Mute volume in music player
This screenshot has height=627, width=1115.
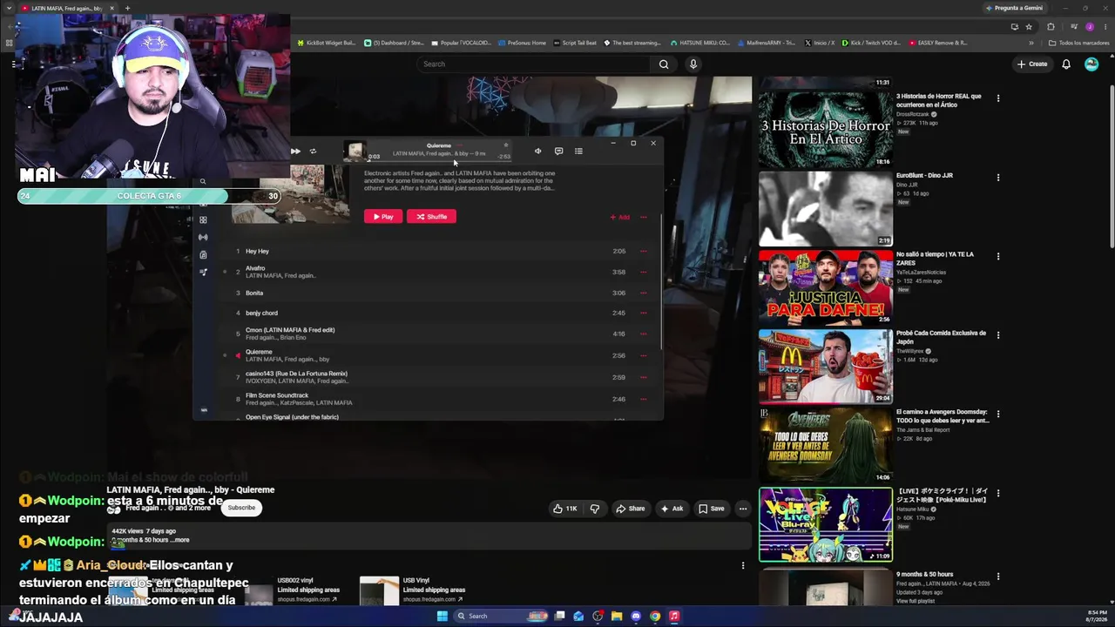pos(537,152)
